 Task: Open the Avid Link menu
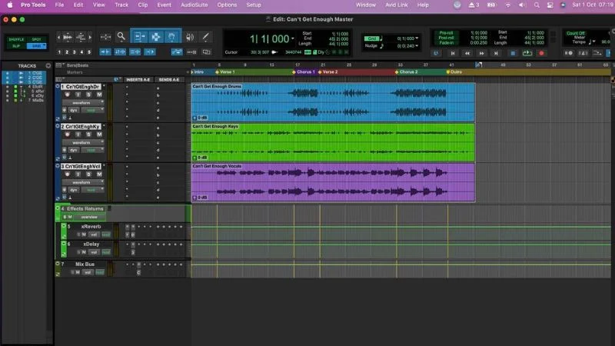point(397,5)
